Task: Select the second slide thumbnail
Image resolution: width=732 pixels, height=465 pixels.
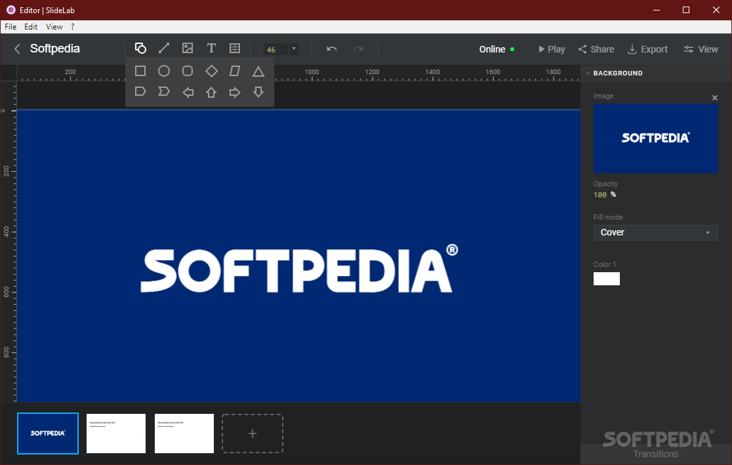Action: [x=116, y=434]
